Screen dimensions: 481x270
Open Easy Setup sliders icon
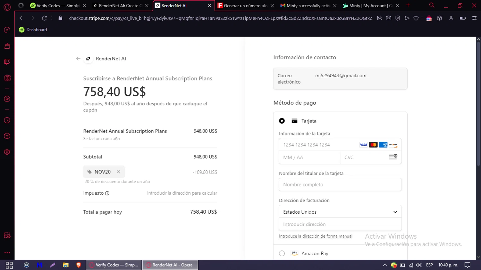474,18
